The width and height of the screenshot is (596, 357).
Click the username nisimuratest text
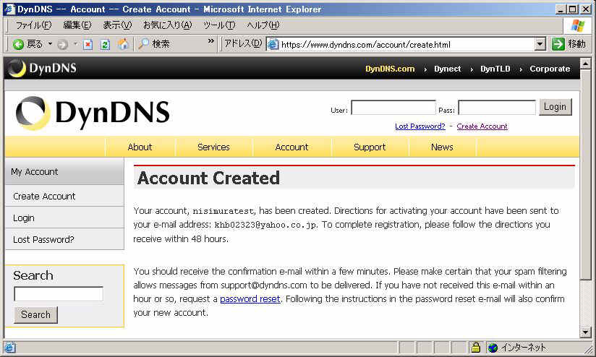(x=223, y=211)
